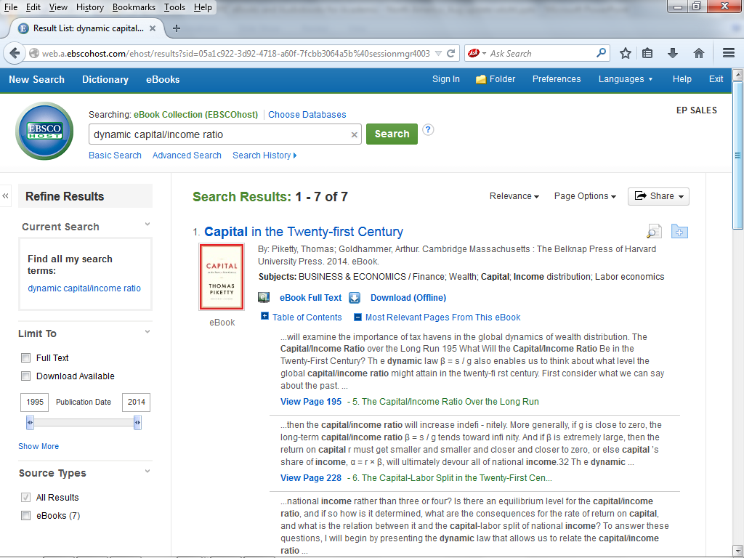The width and height of the screenshot is (744, 558).
Task: Open the History menu
Action: click(89, 7)
